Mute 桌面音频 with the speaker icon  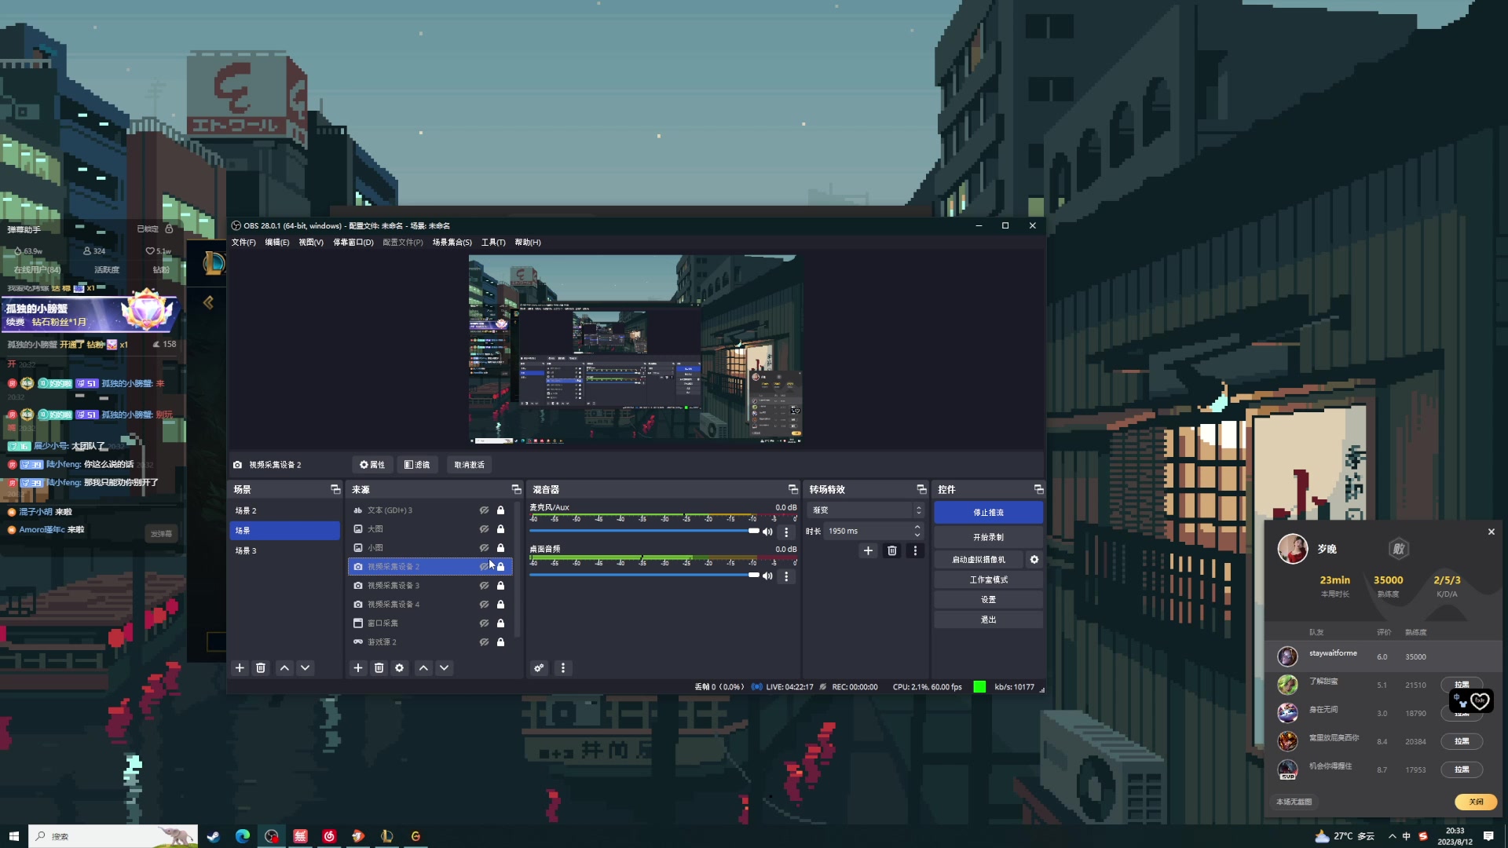click(767, 576)
